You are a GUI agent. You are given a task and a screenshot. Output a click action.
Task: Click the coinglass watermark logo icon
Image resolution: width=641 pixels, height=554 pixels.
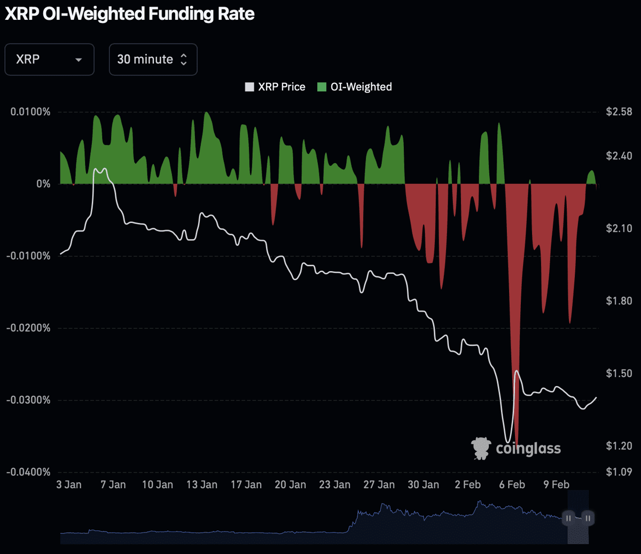click(x=481, y=448)
